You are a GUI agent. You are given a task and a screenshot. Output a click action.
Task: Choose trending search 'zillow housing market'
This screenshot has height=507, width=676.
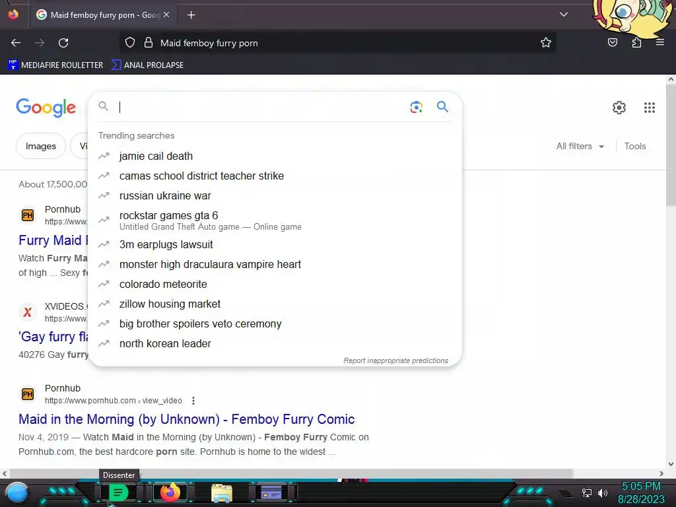click(275, 304)
